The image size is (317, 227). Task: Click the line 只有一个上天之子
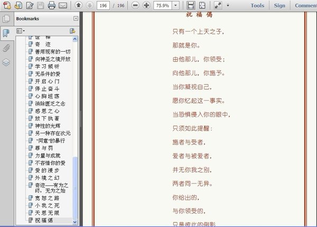click(x=198, y=32)
